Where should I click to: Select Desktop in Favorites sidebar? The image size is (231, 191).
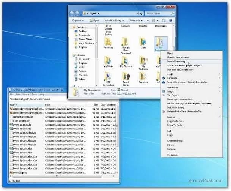pos(82,31)
